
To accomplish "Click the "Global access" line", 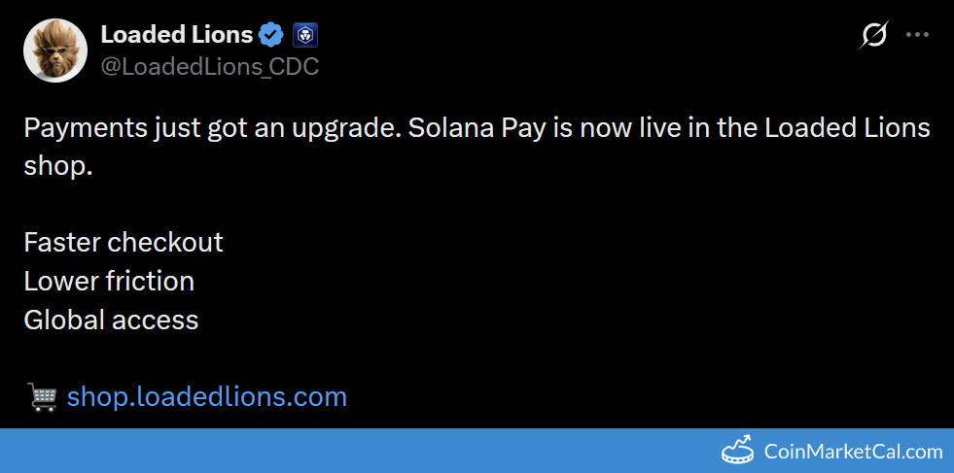I will tap(111, 320).
